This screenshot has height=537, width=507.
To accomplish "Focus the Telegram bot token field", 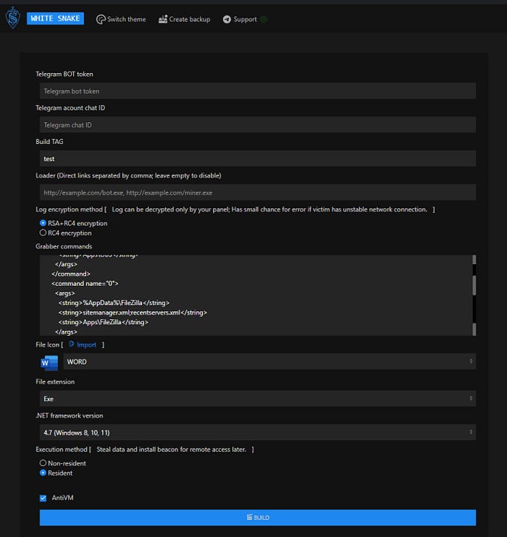I will click(x=257, y=91).
